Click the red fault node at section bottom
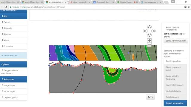Image resolution: width=191 pixels, height=107 pixels. pos(73,93)
